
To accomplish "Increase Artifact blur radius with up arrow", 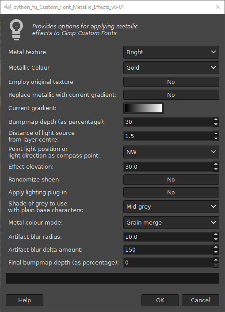I will 216,234.
